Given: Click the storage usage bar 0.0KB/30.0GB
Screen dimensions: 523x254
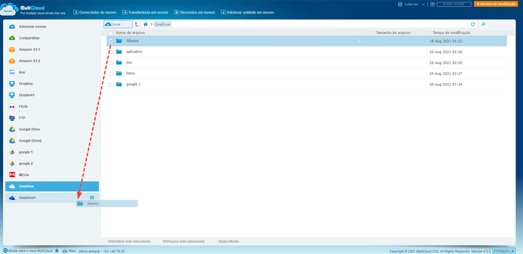Looking at the screenshot, I should pos(455,4).
